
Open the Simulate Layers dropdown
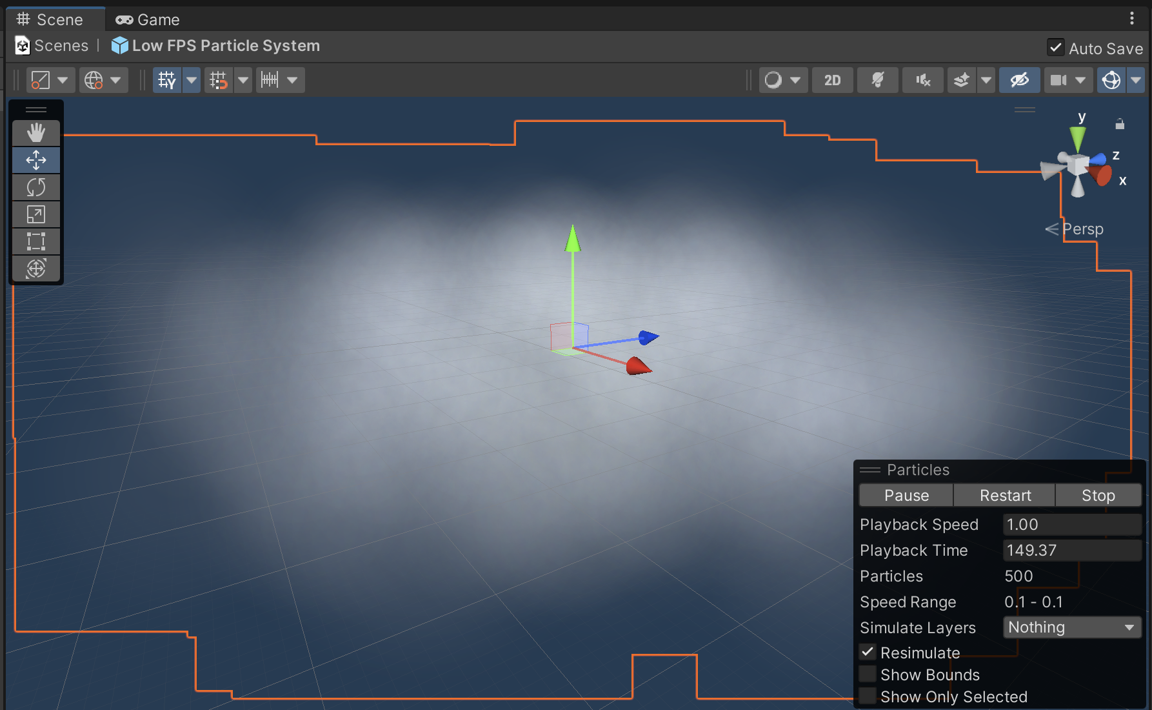pos(1071,627)
